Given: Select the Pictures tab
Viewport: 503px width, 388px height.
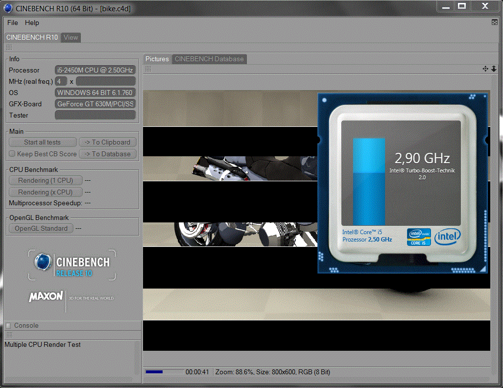Looking at the screenshot, I should (x=157, y=59).
